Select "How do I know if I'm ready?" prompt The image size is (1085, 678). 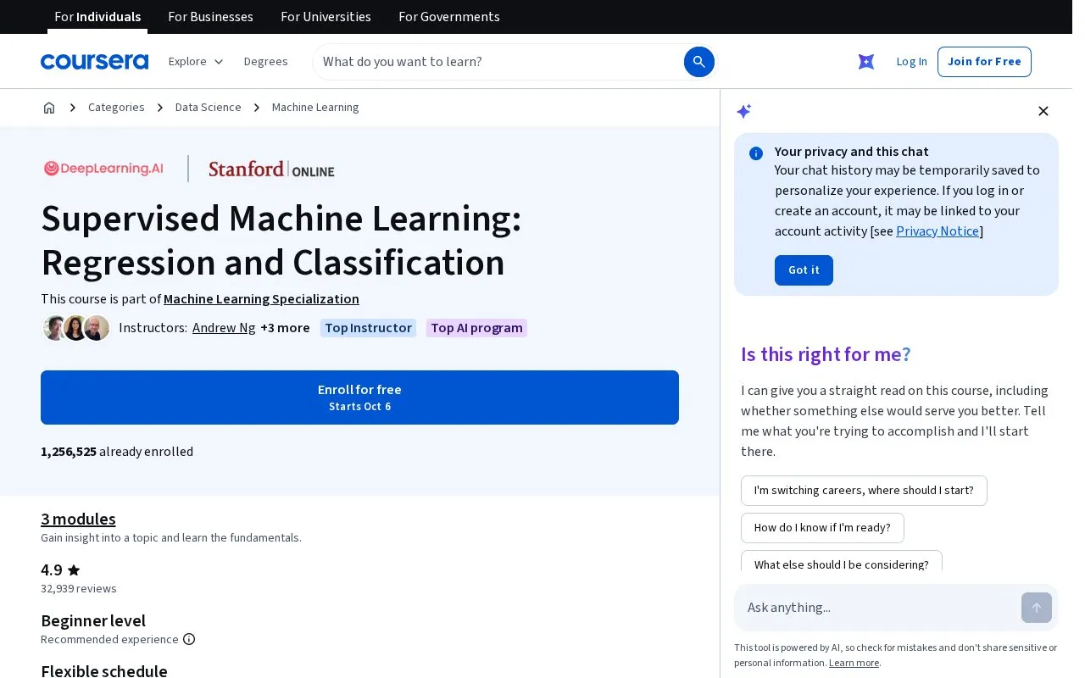point(822,528)
